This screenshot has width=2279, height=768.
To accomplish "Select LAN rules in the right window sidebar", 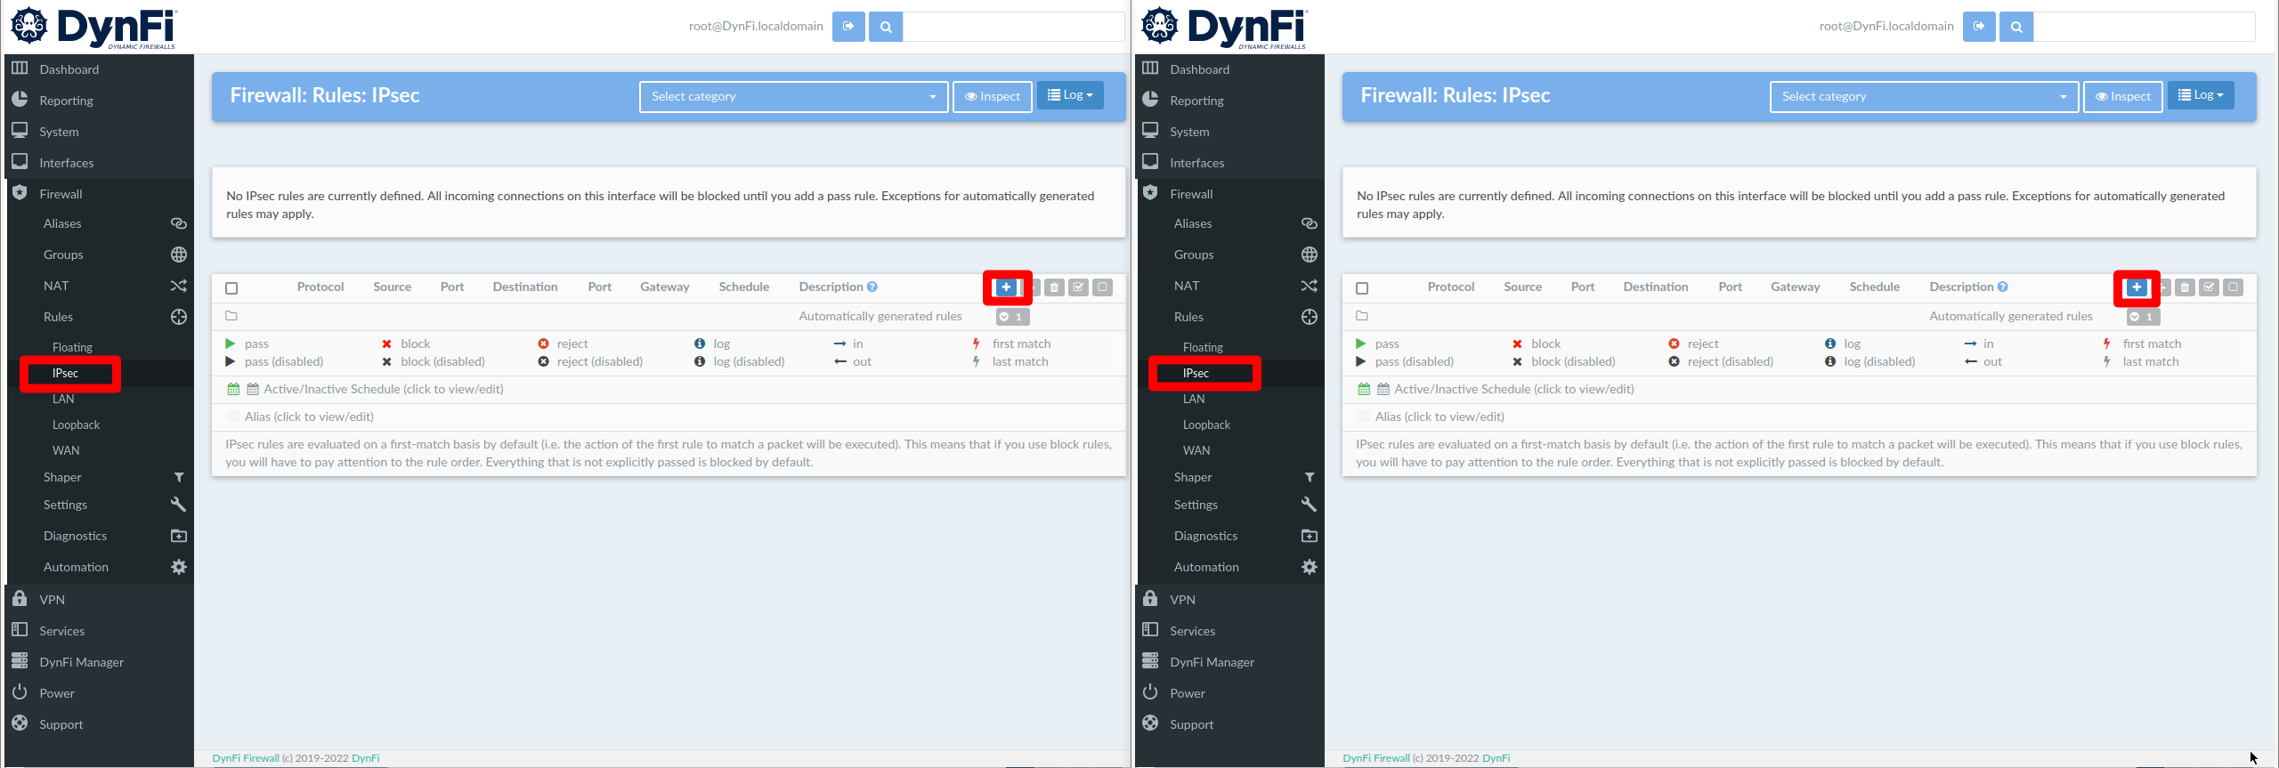I will (1194, 399).
